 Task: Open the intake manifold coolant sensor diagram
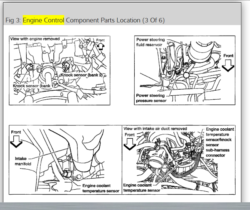[x=66, y=160]
